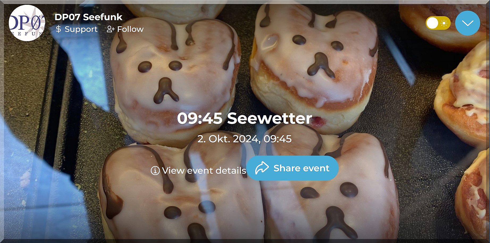This screenshot has width=490, height=243.
Task: View event details
Action: pos(198,170)
